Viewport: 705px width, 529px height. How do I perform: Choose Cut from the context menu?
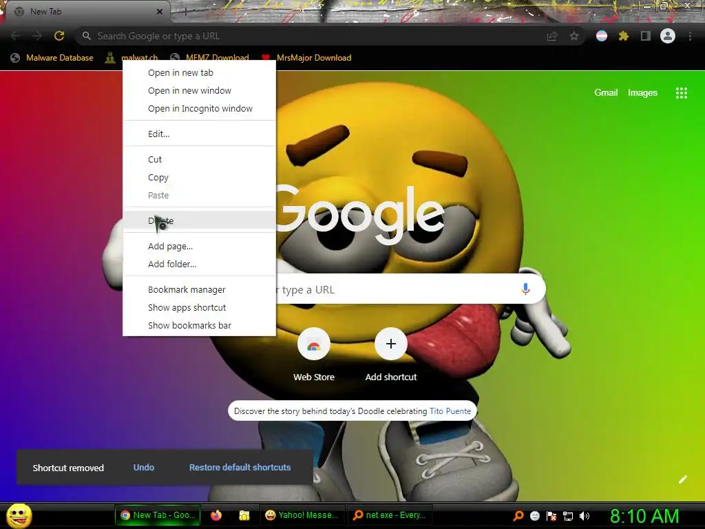tap(199, 160)
